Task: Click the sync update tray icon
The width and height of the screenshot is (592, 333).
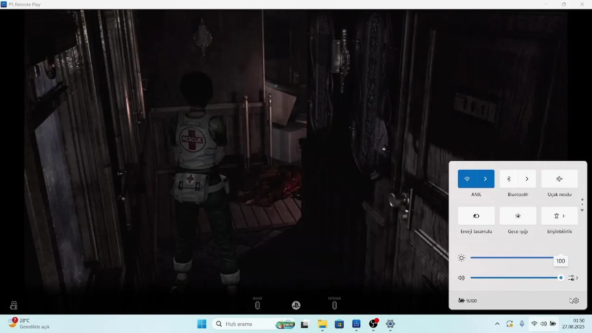Action: [510, 324]
